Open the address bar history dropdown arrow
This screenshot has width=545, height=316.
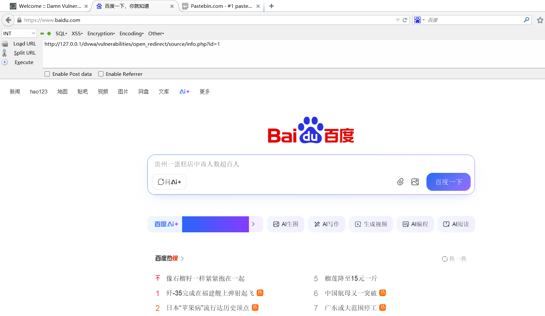coord(398,20)
